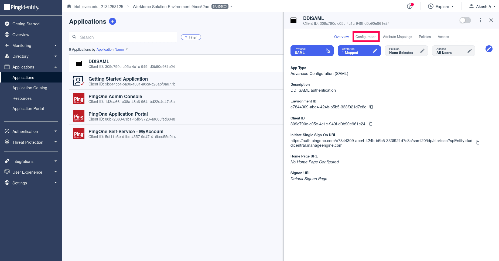The image size is (499, 261).
Task: Open the SAML protocol settings gear
Action: [328, 51]
